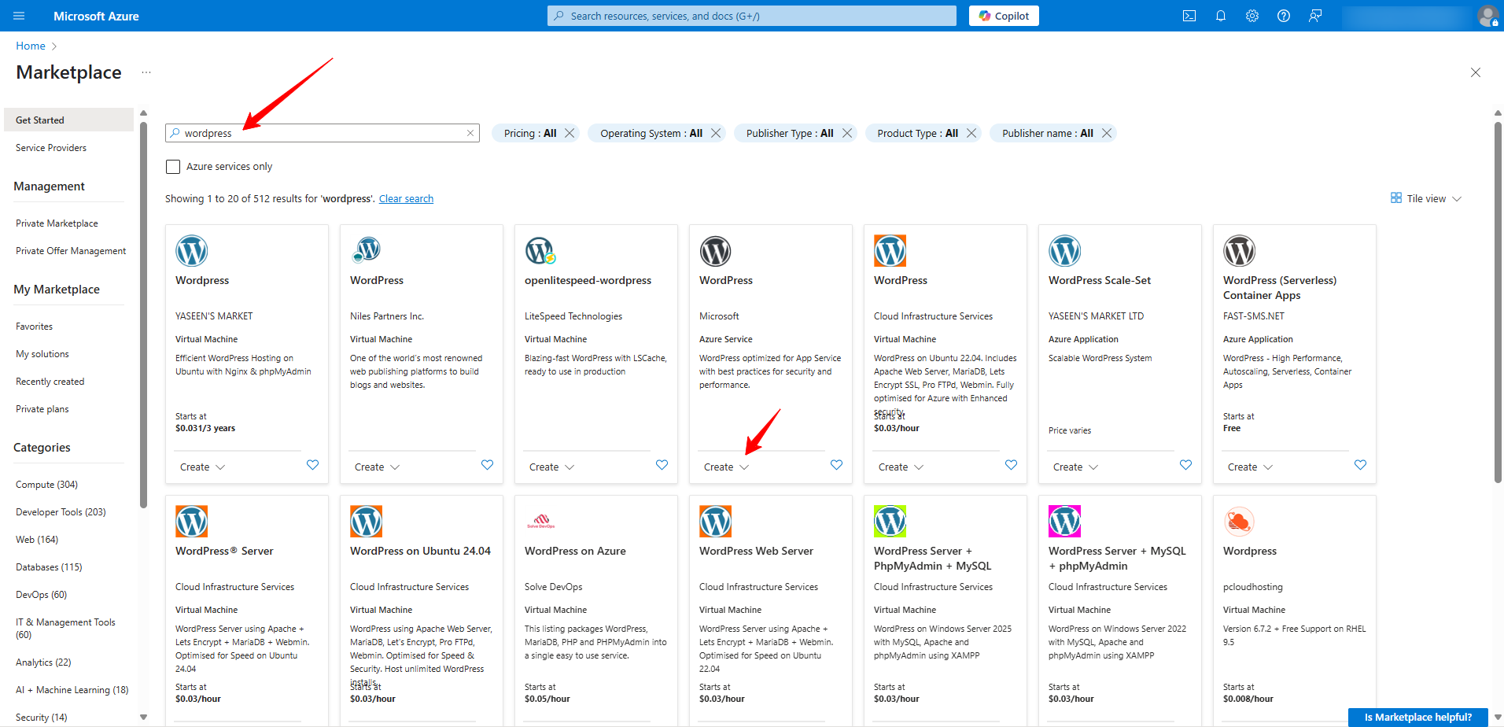The width and height of the screenshot is (1504, 727).
Task: Open My solutions in sidebar
Action: (x=42, y=354)
